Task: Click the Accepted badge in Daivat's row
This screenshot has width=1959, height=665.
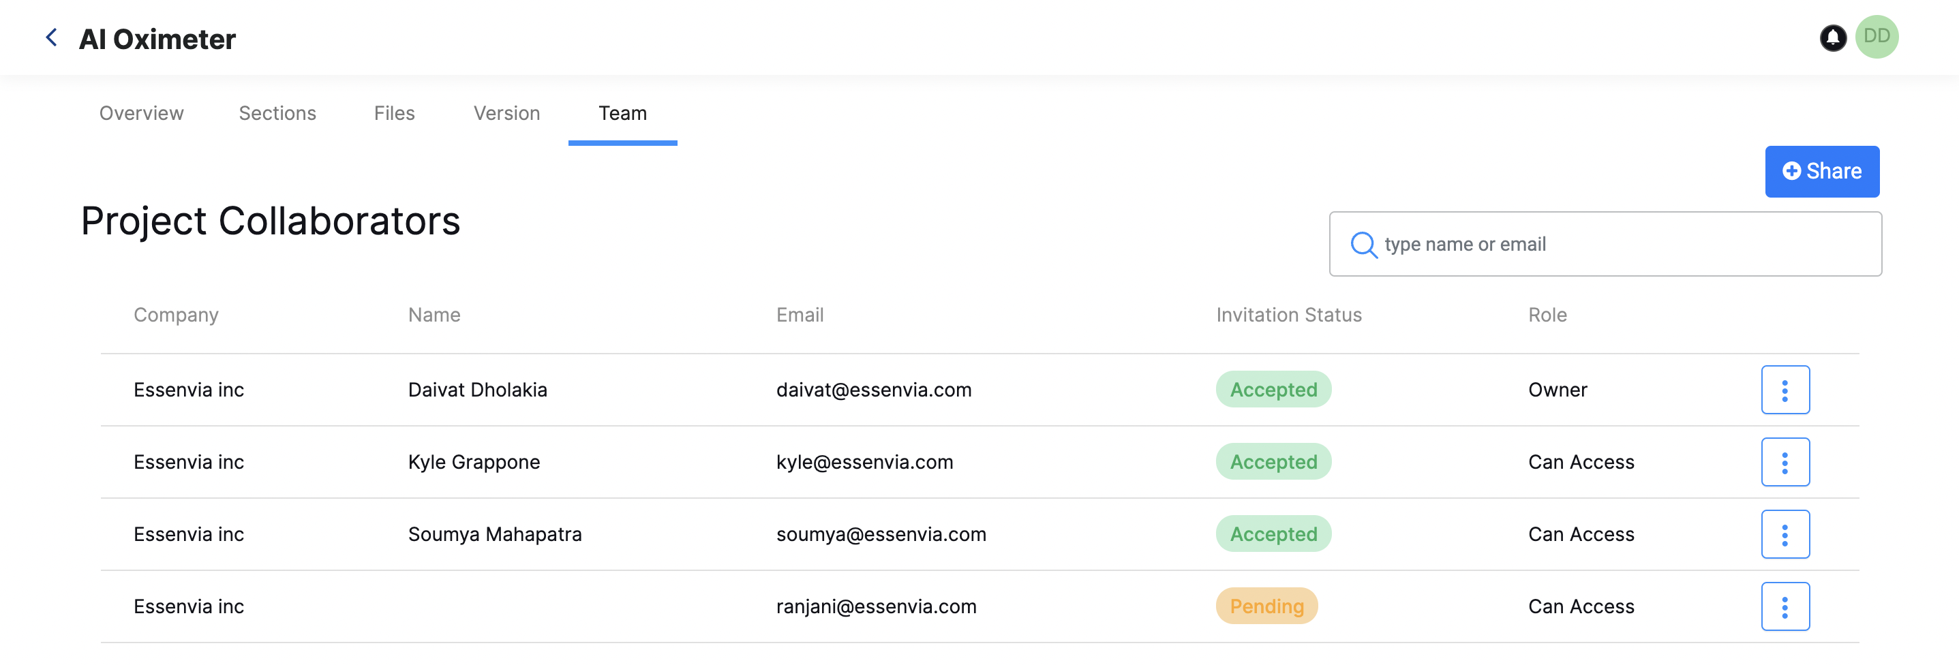Action: tap(1274, 389)
